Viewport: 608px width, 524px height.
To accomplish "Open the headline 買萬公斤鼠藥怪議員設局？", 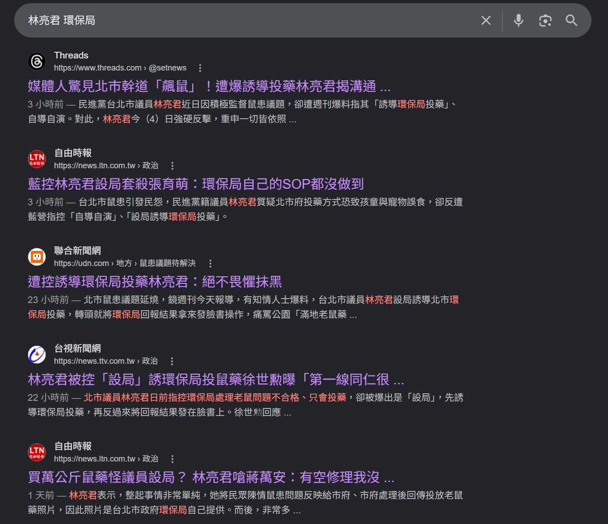I will (x=211, y=477).
